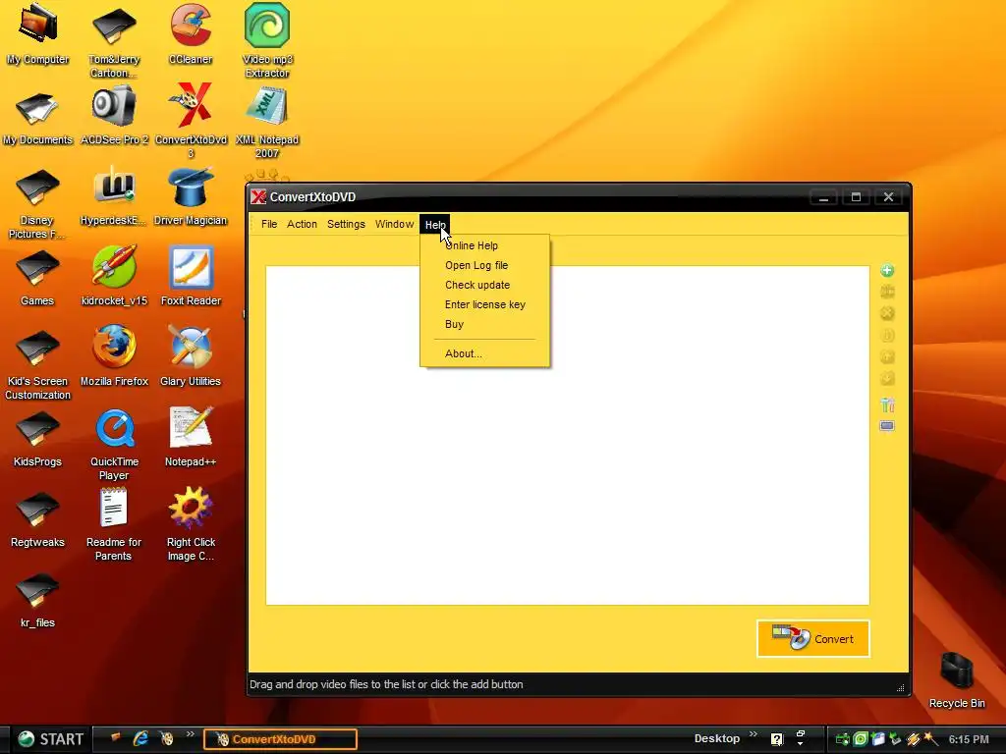This screenshot has width=1006, height=754.
Task: Launch Glary Utilities icon
Action: pos(191,355)
